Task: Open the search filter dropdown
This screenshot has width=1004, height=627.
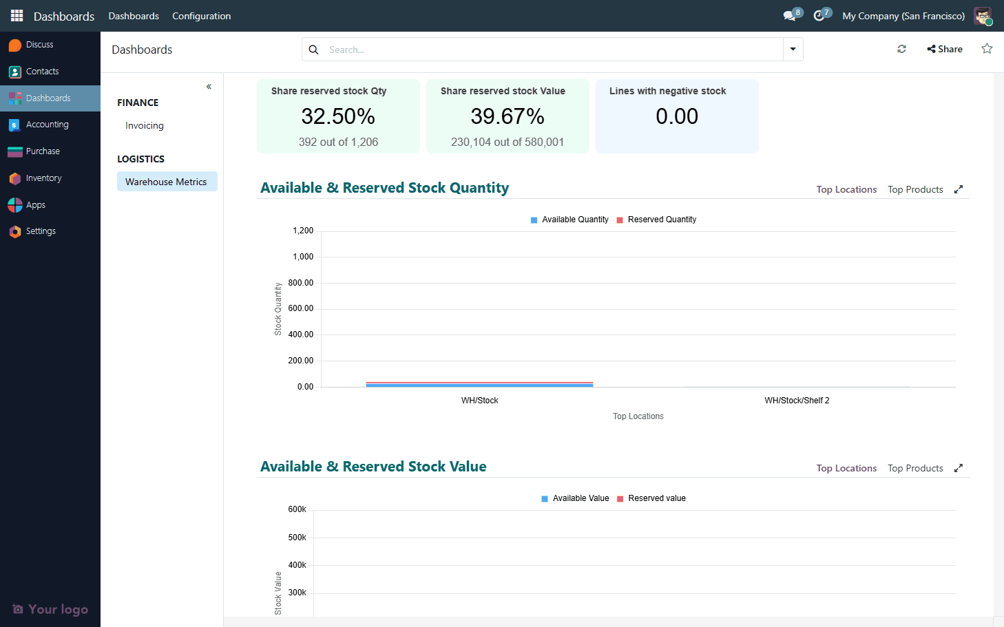Action: pyautogui.click(x=793, y=49)
